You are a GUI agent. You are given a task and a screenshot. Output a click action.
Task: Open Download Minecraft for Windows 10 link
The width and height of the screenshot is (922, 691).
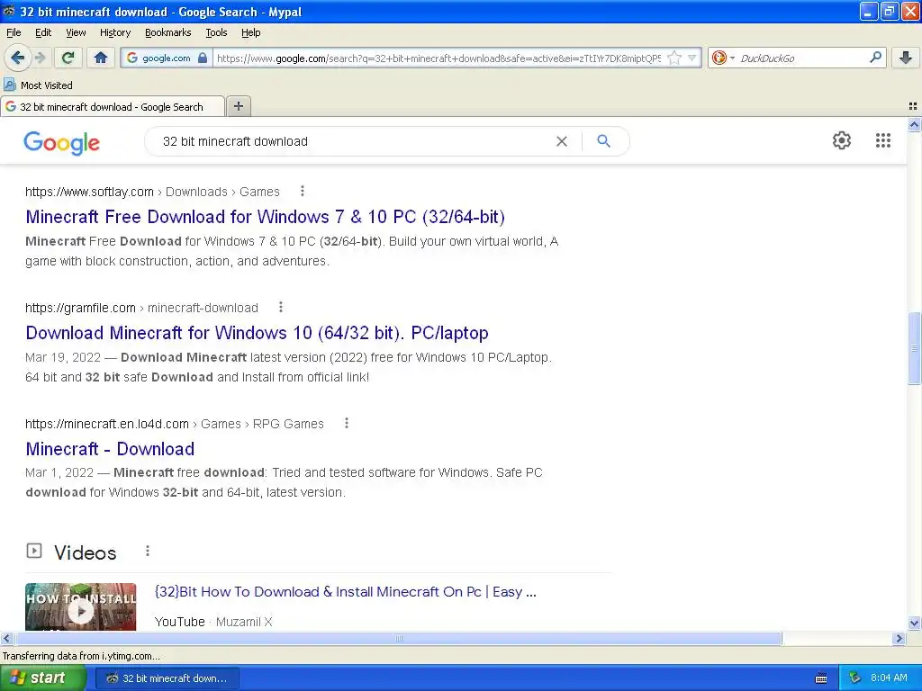pos(257,333)
